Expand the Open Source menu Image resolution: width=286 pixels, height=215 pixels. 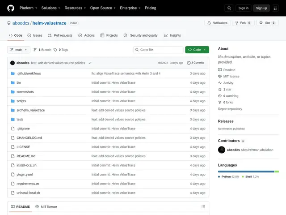coord(103,8)
